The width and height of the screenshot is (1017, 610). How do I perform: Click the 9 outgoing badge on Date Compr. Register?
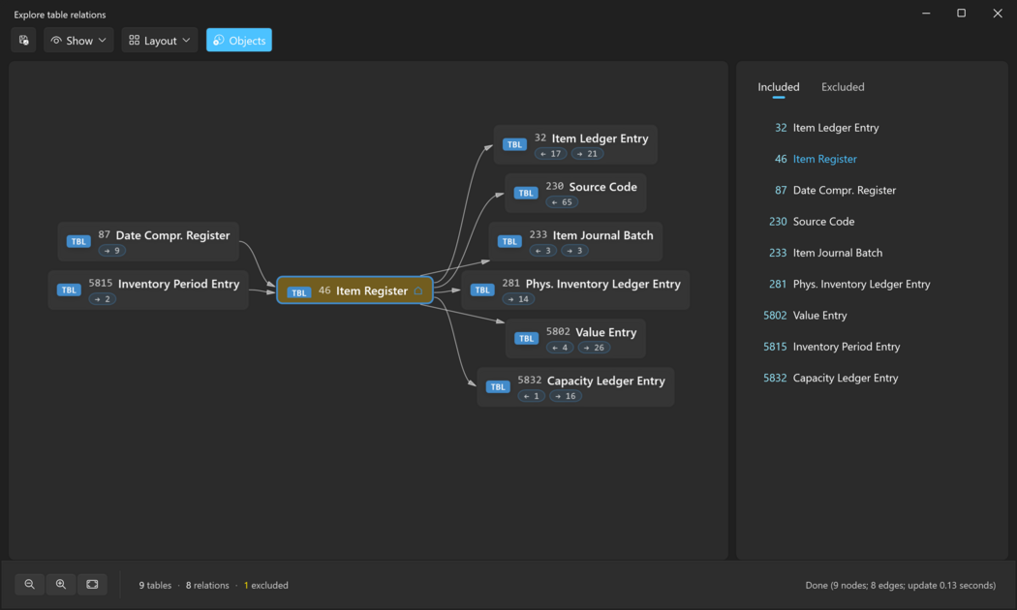point(112,250)
